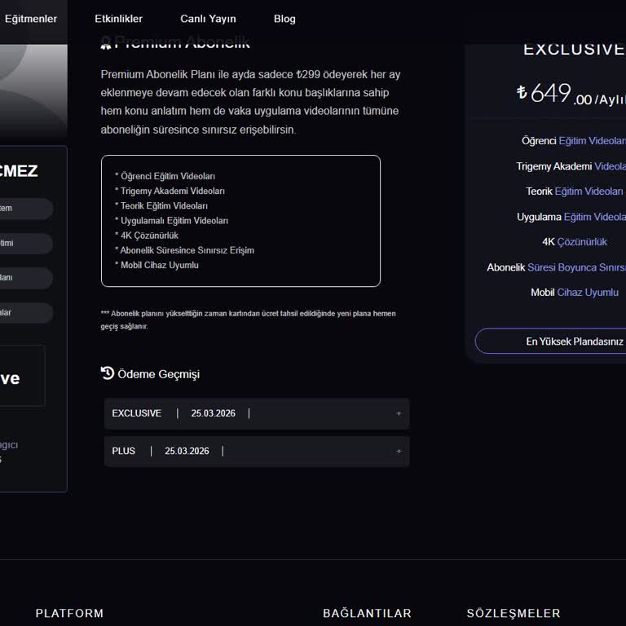Click the plan upgrade footnote text
This screenshot has height=626, width=626.
(x=249, y=320)
